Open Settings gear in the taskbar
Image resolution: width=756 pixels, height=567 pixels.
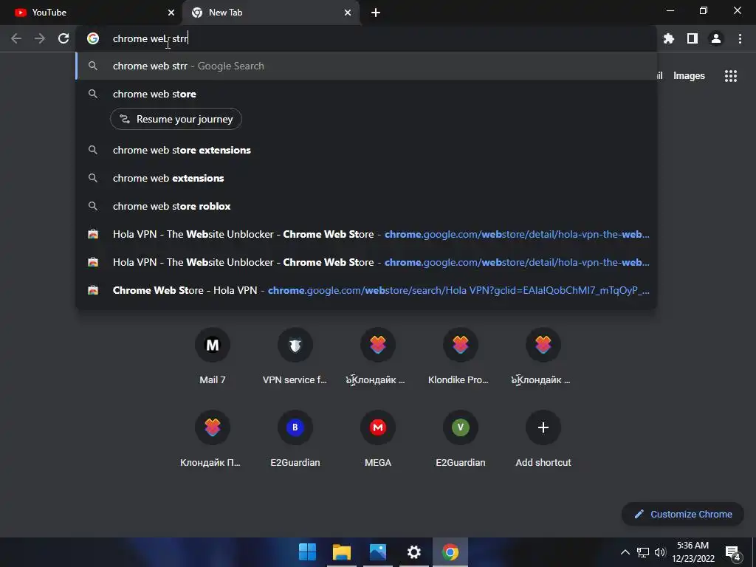(413, 552)
